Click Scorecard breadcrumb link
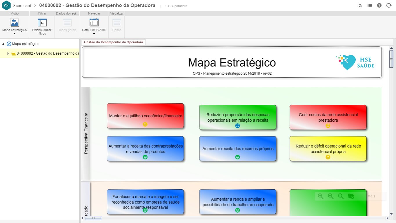 pos(22,6)
